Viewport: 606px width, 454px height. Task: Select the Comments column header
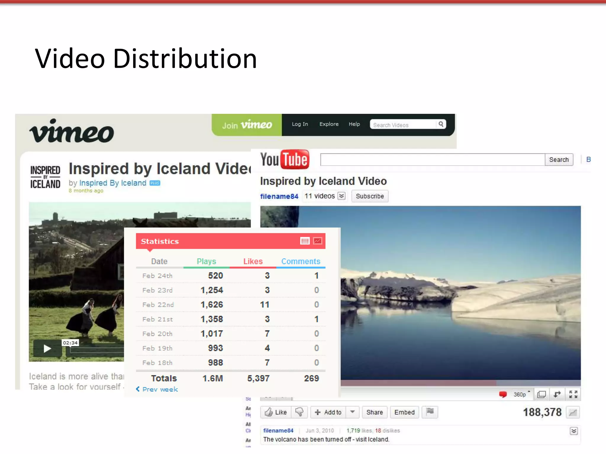(x=301, y=261)
